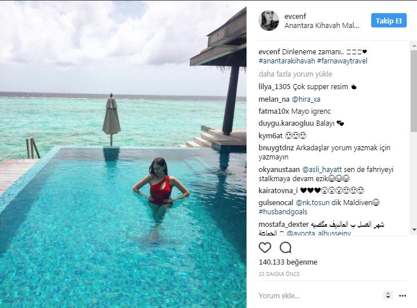Click the comments scrollbar thumb
417x308 pixels.
coord(414,90)
